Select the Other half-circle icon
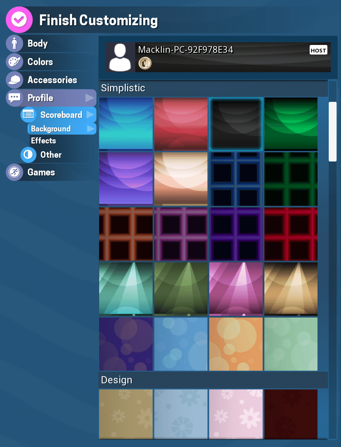The image size is (341, 447). 28,155
